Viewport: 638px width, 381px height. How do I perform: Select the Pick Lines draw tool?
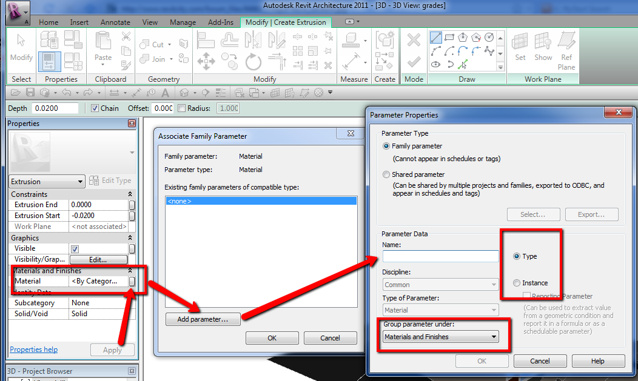[x=463, y=64]
